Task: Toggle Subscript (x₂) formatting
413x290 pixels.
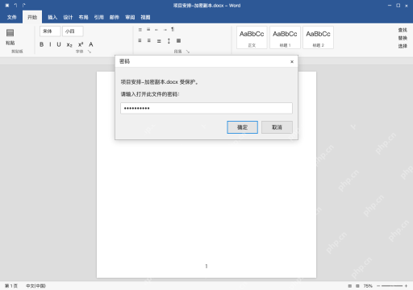Action: tap(69, 44)
